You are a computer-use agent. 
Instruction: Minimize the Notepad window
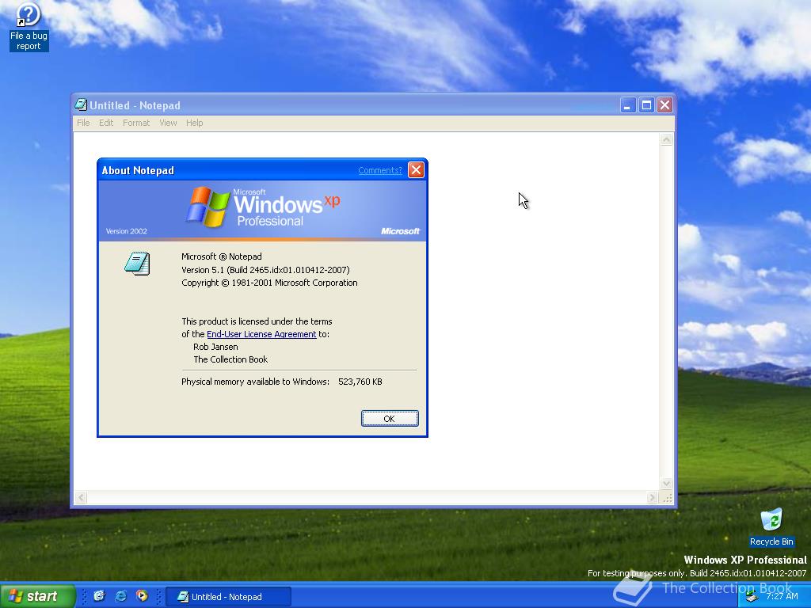click(x=627, y=105)
